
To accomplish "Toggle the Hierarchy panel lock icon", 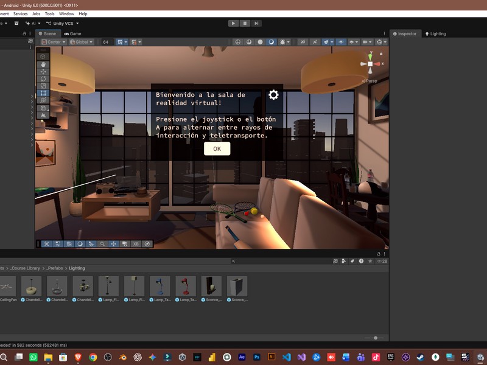I will [24, 33].
